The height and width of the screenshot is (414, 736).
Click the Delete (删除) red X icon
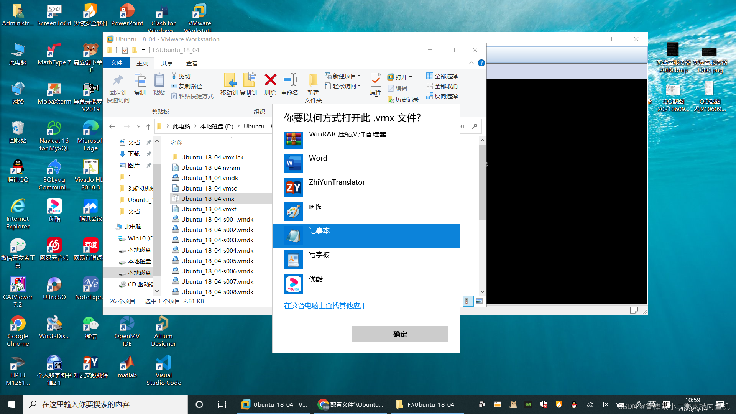coord(270,80)
